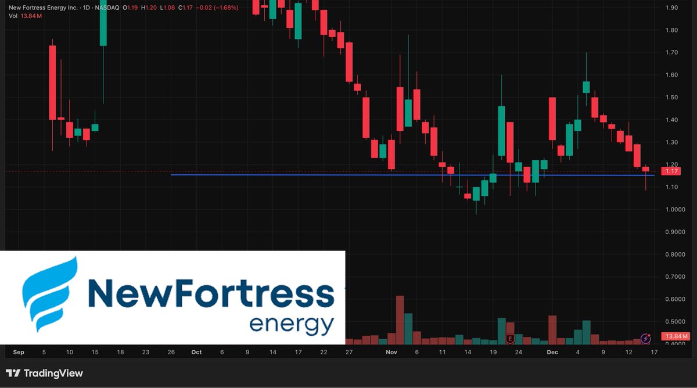Open the purple lightning bolt news flash icon

[645, 338]
